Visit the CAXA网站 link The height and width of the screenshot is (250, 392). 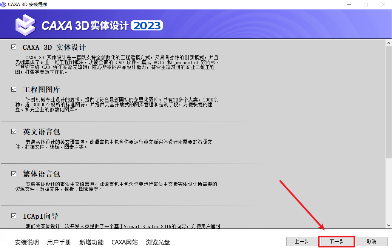(x=125, y=243)
